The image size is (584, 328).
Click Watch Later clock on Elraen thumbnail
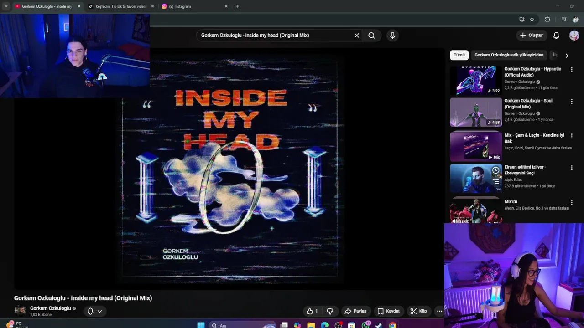[495, 170]
